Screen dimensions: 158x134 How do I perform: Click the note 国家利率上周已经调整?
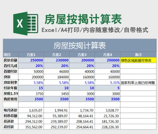point(138,83)
